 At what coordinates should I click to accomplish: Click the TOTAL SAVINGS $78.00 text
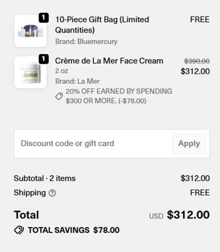click(x=74, y=230)
